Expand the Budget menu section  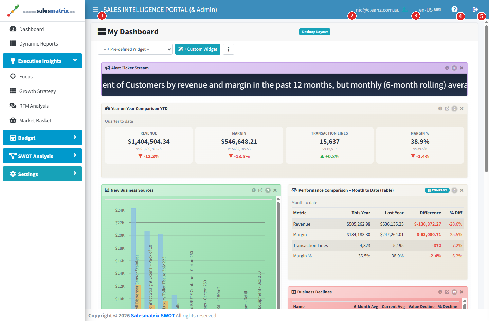pyautogui.click(x=42, y=138)
